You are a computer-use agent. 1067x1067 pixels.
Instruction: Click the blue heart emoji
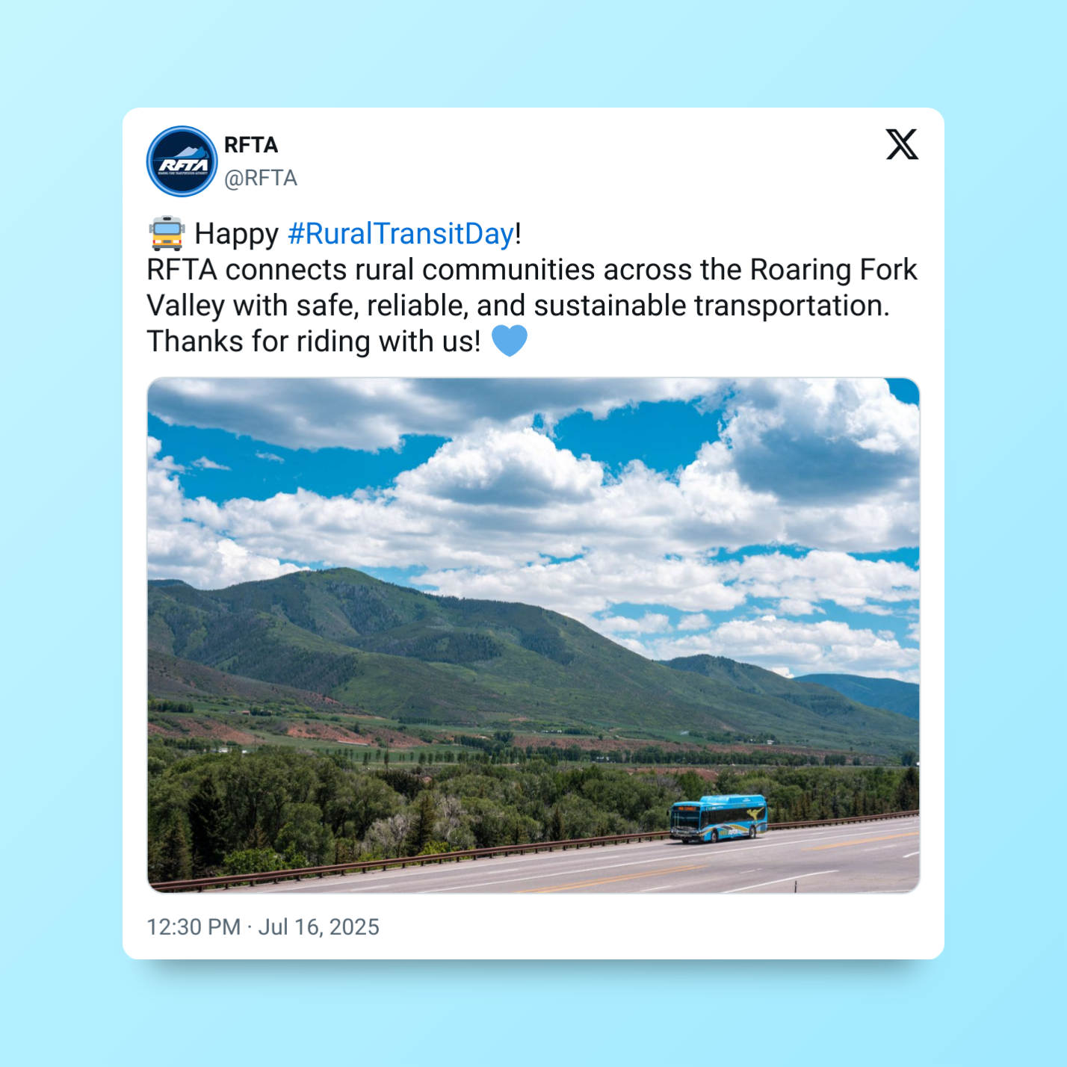[x=510, y=341]
